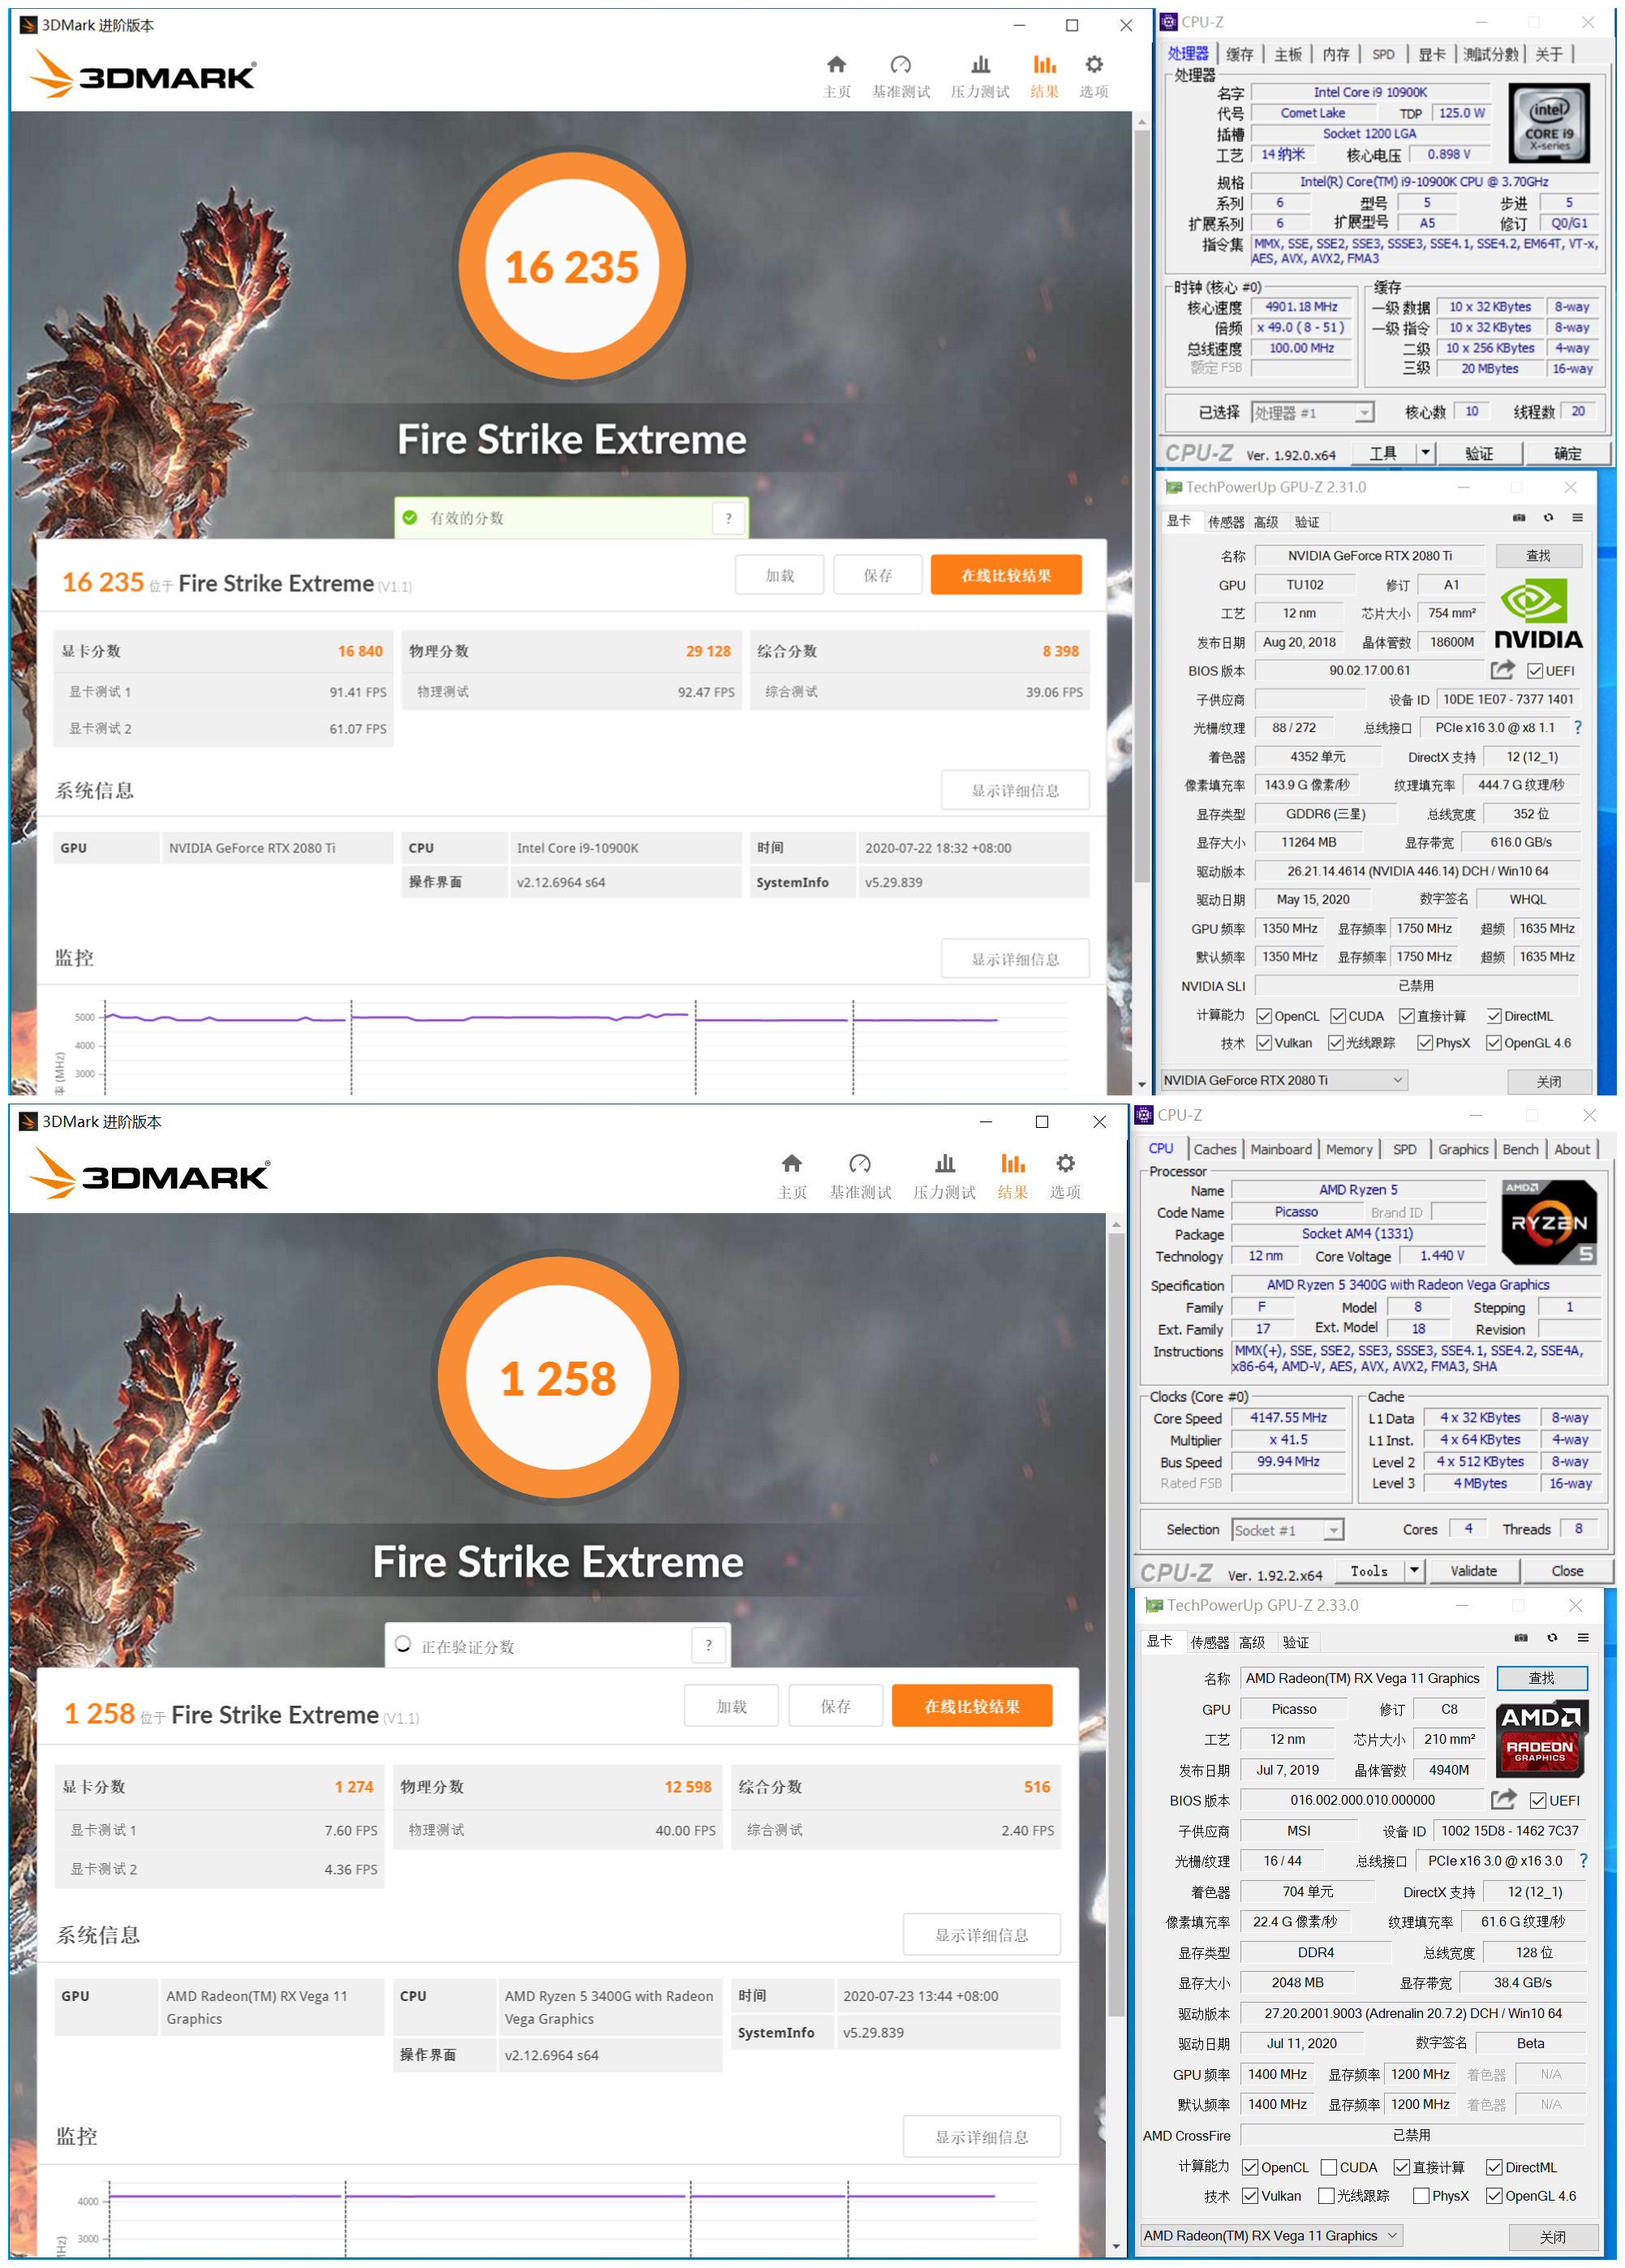The height and width of the screenshot is (2268, 1625).
Task: Open the arrow next to 工具 in CPU-Z
Action: (x=1425, y=453)
